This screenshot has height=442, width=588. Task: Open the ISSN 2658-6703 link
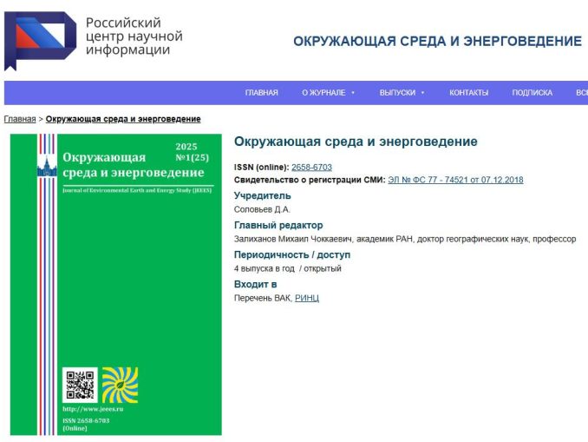point(311,167)
